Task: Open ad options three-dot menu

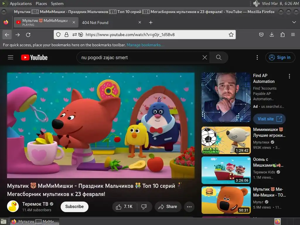Action: coord(289,76)
